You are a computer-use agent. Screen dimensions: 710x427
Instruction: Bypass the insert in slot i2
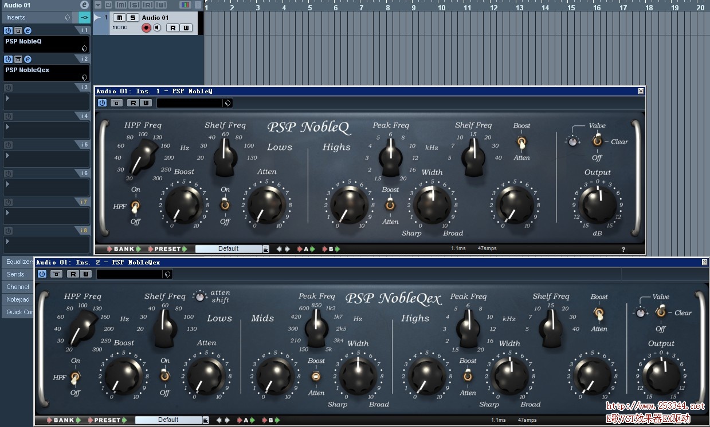pos(18,59)
